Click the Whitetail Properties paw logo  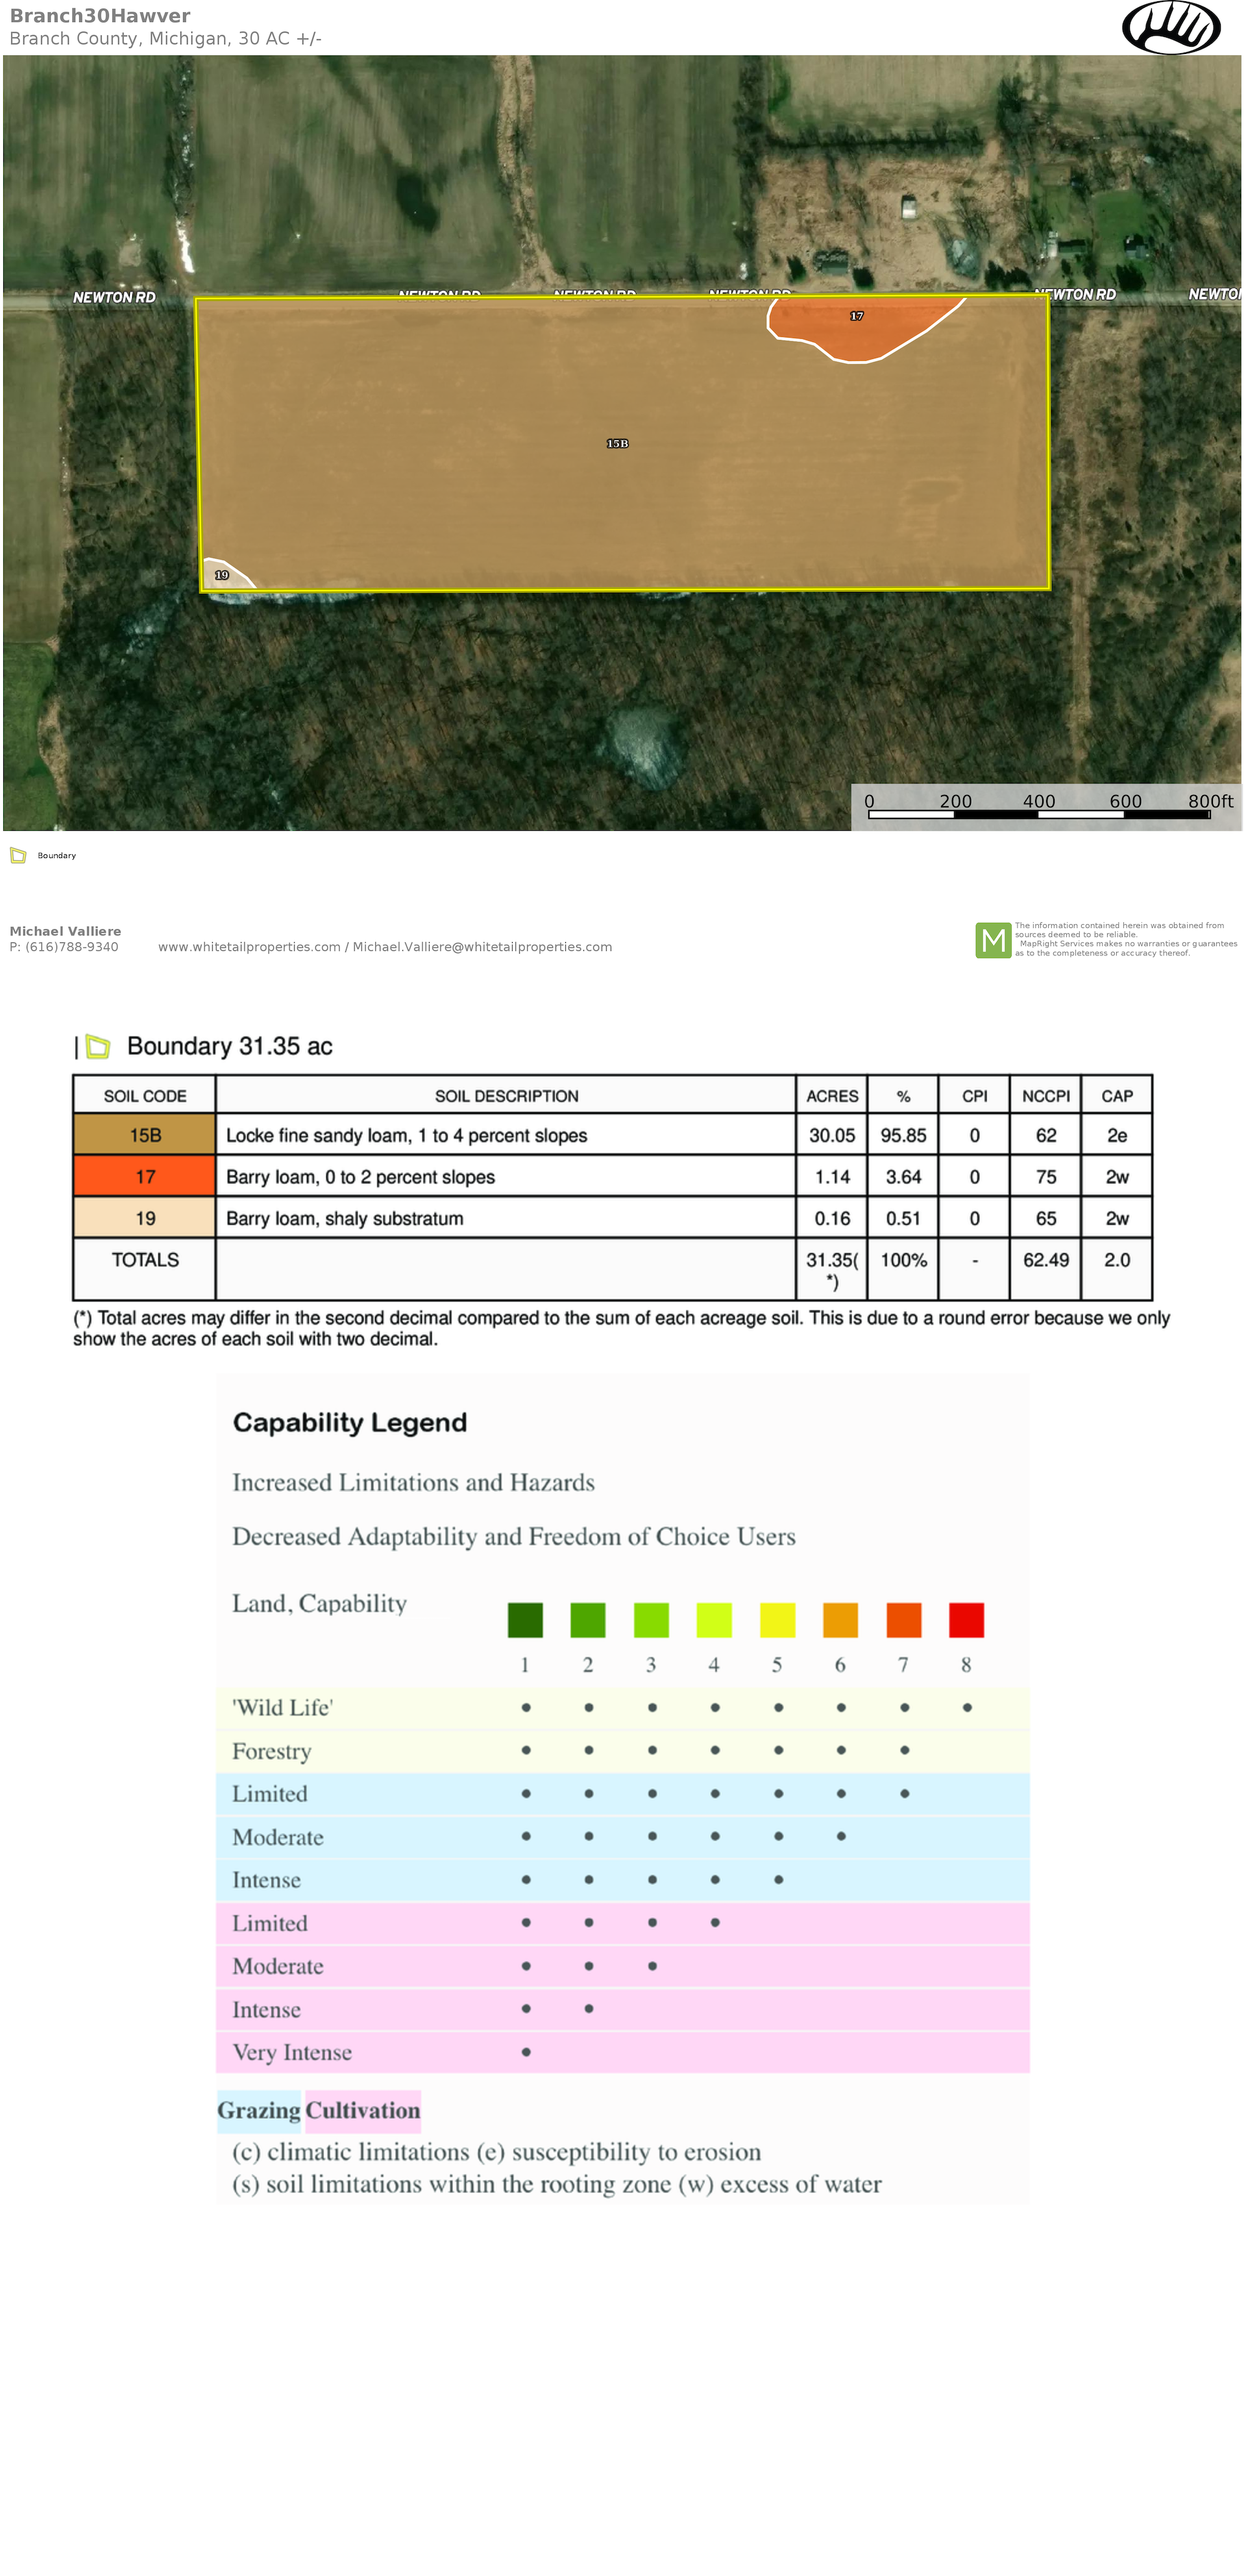(1170, 27)
